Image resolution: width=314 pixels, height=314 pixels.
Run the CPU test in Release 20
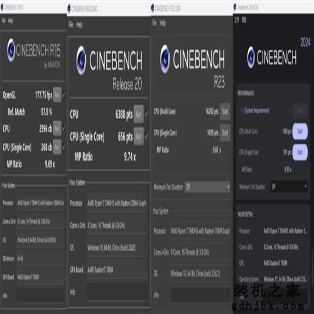pos(139,114)
